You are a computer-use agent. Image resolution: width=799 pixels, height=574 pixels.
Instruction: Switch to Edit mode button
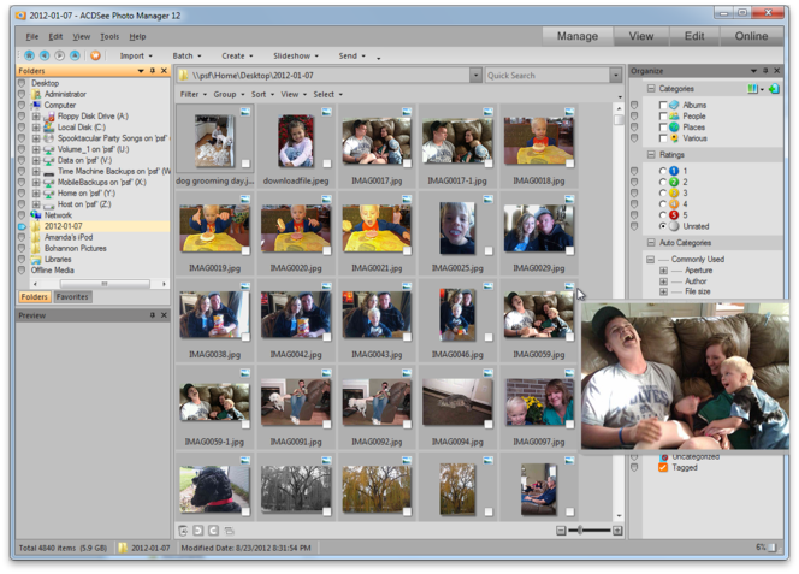(692, 36)
